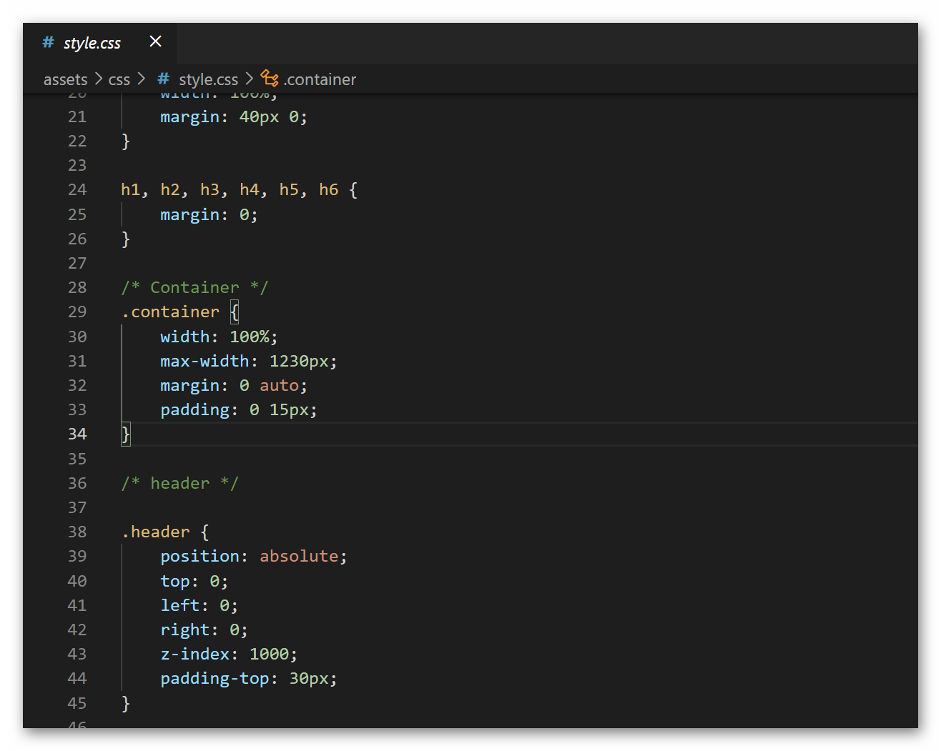Click the '.container' selector on line 29

(x=170, y=312)
